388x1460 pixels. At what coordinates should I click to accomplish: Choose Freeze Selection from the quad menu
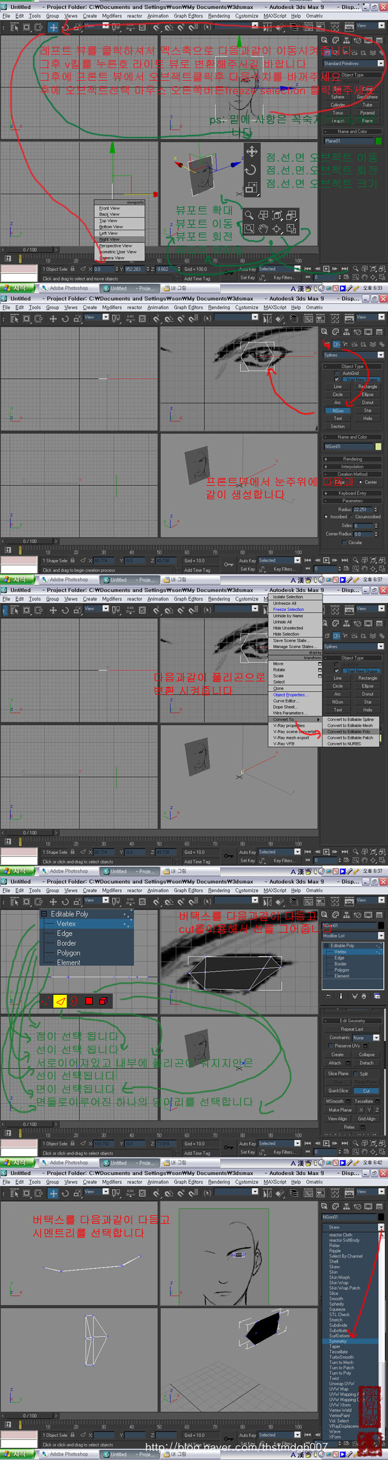289,609
